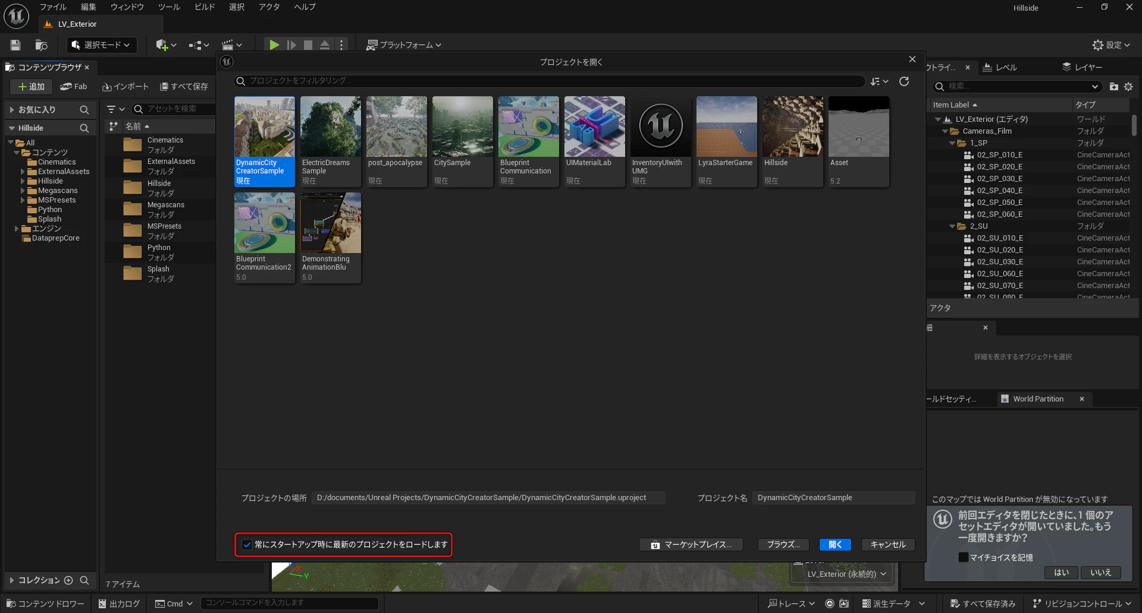Click the Browse button in dialog
Image resolution: width=1142 pixels, height=613 pixels.
(783, 545)
